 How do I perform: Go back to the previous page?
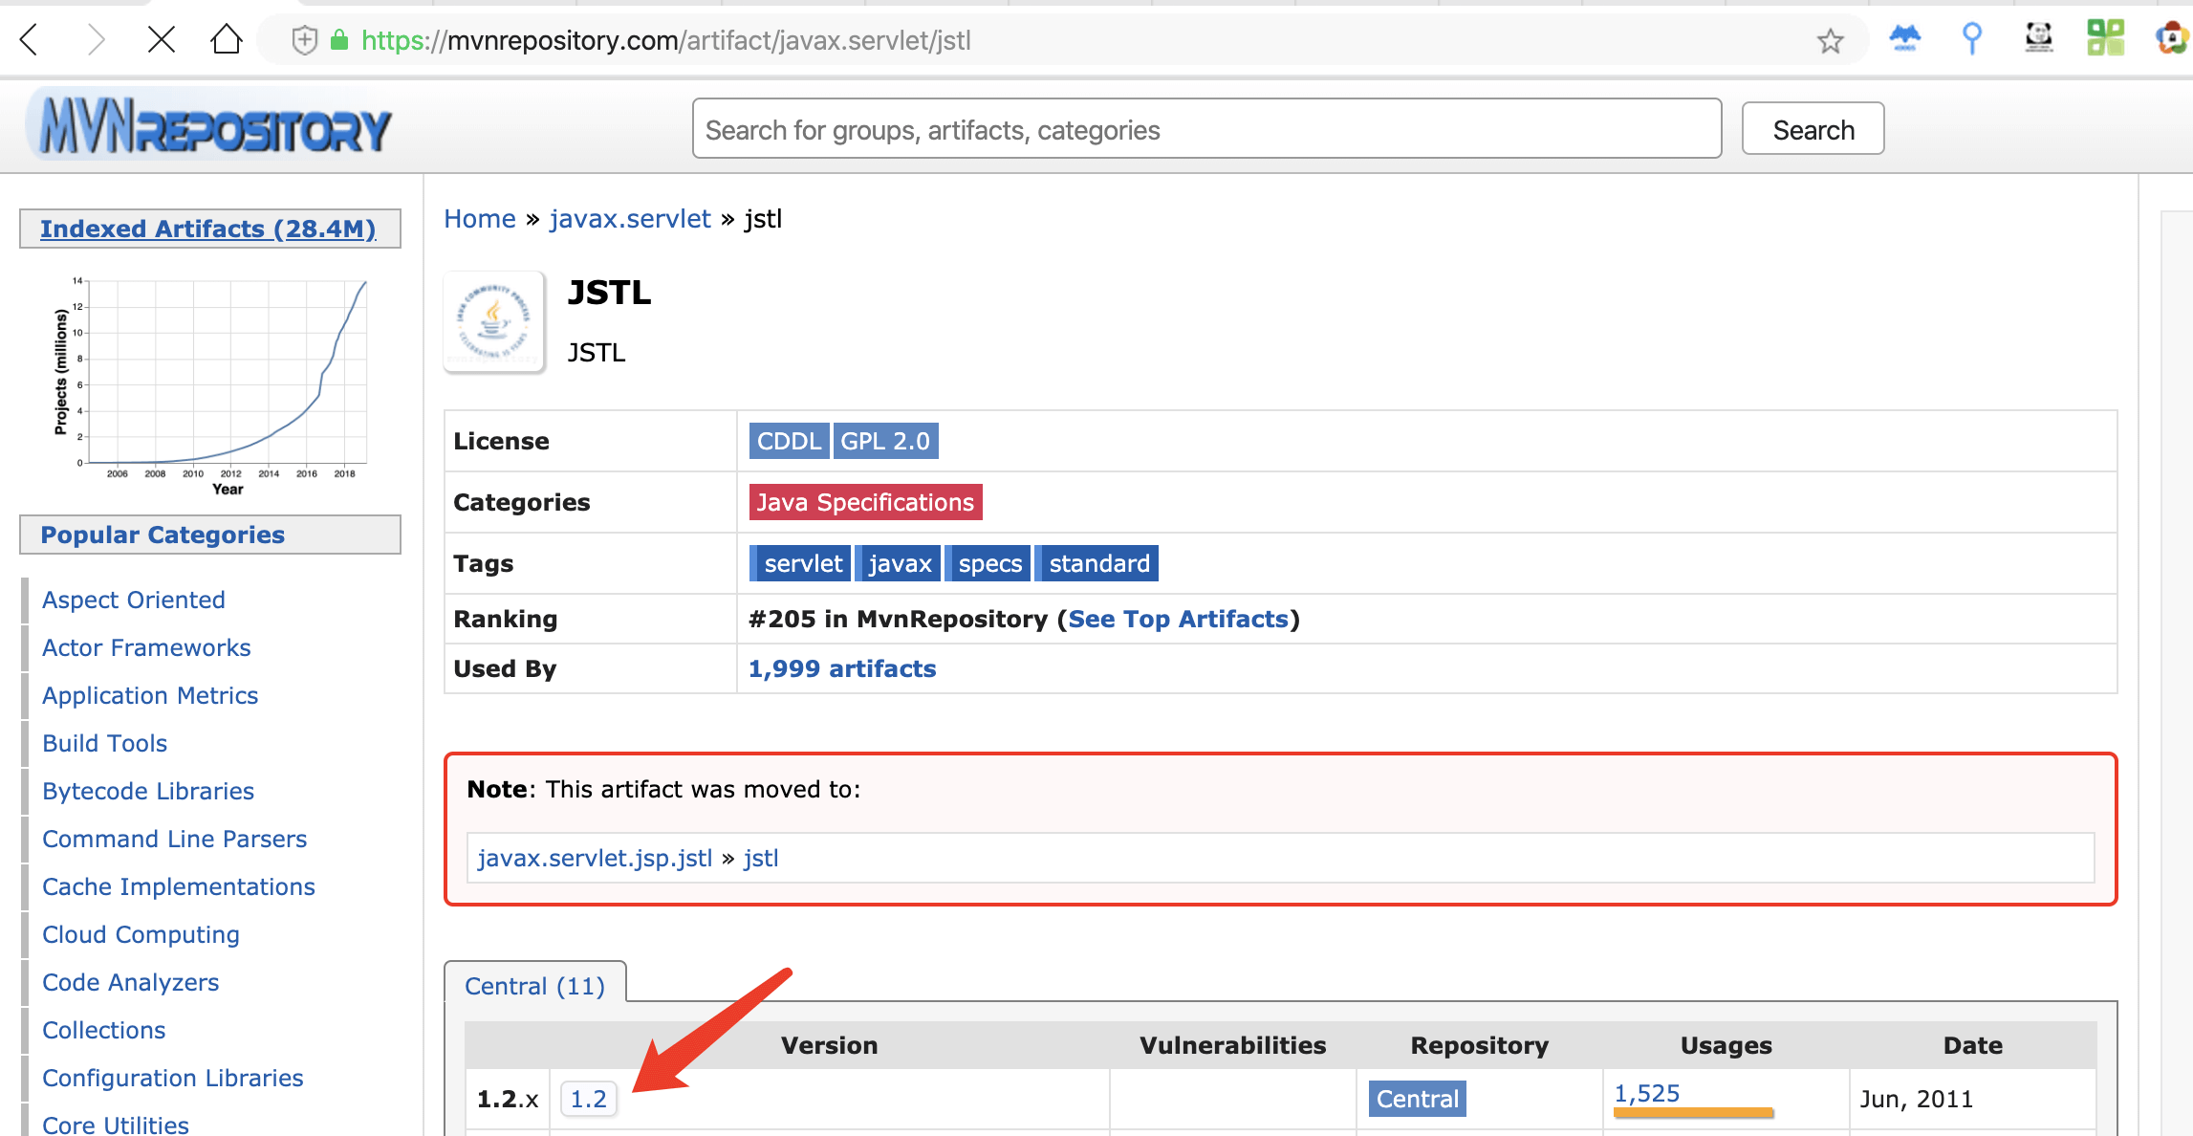tap(30, 40)
